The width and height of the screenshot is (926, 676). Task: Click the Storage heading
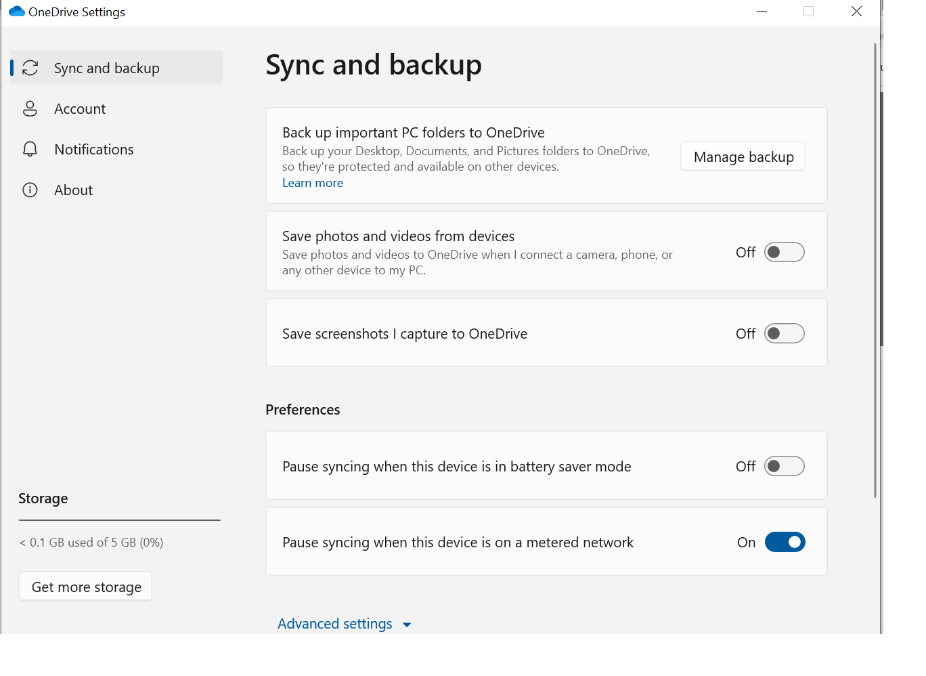(x=43, y=499)
